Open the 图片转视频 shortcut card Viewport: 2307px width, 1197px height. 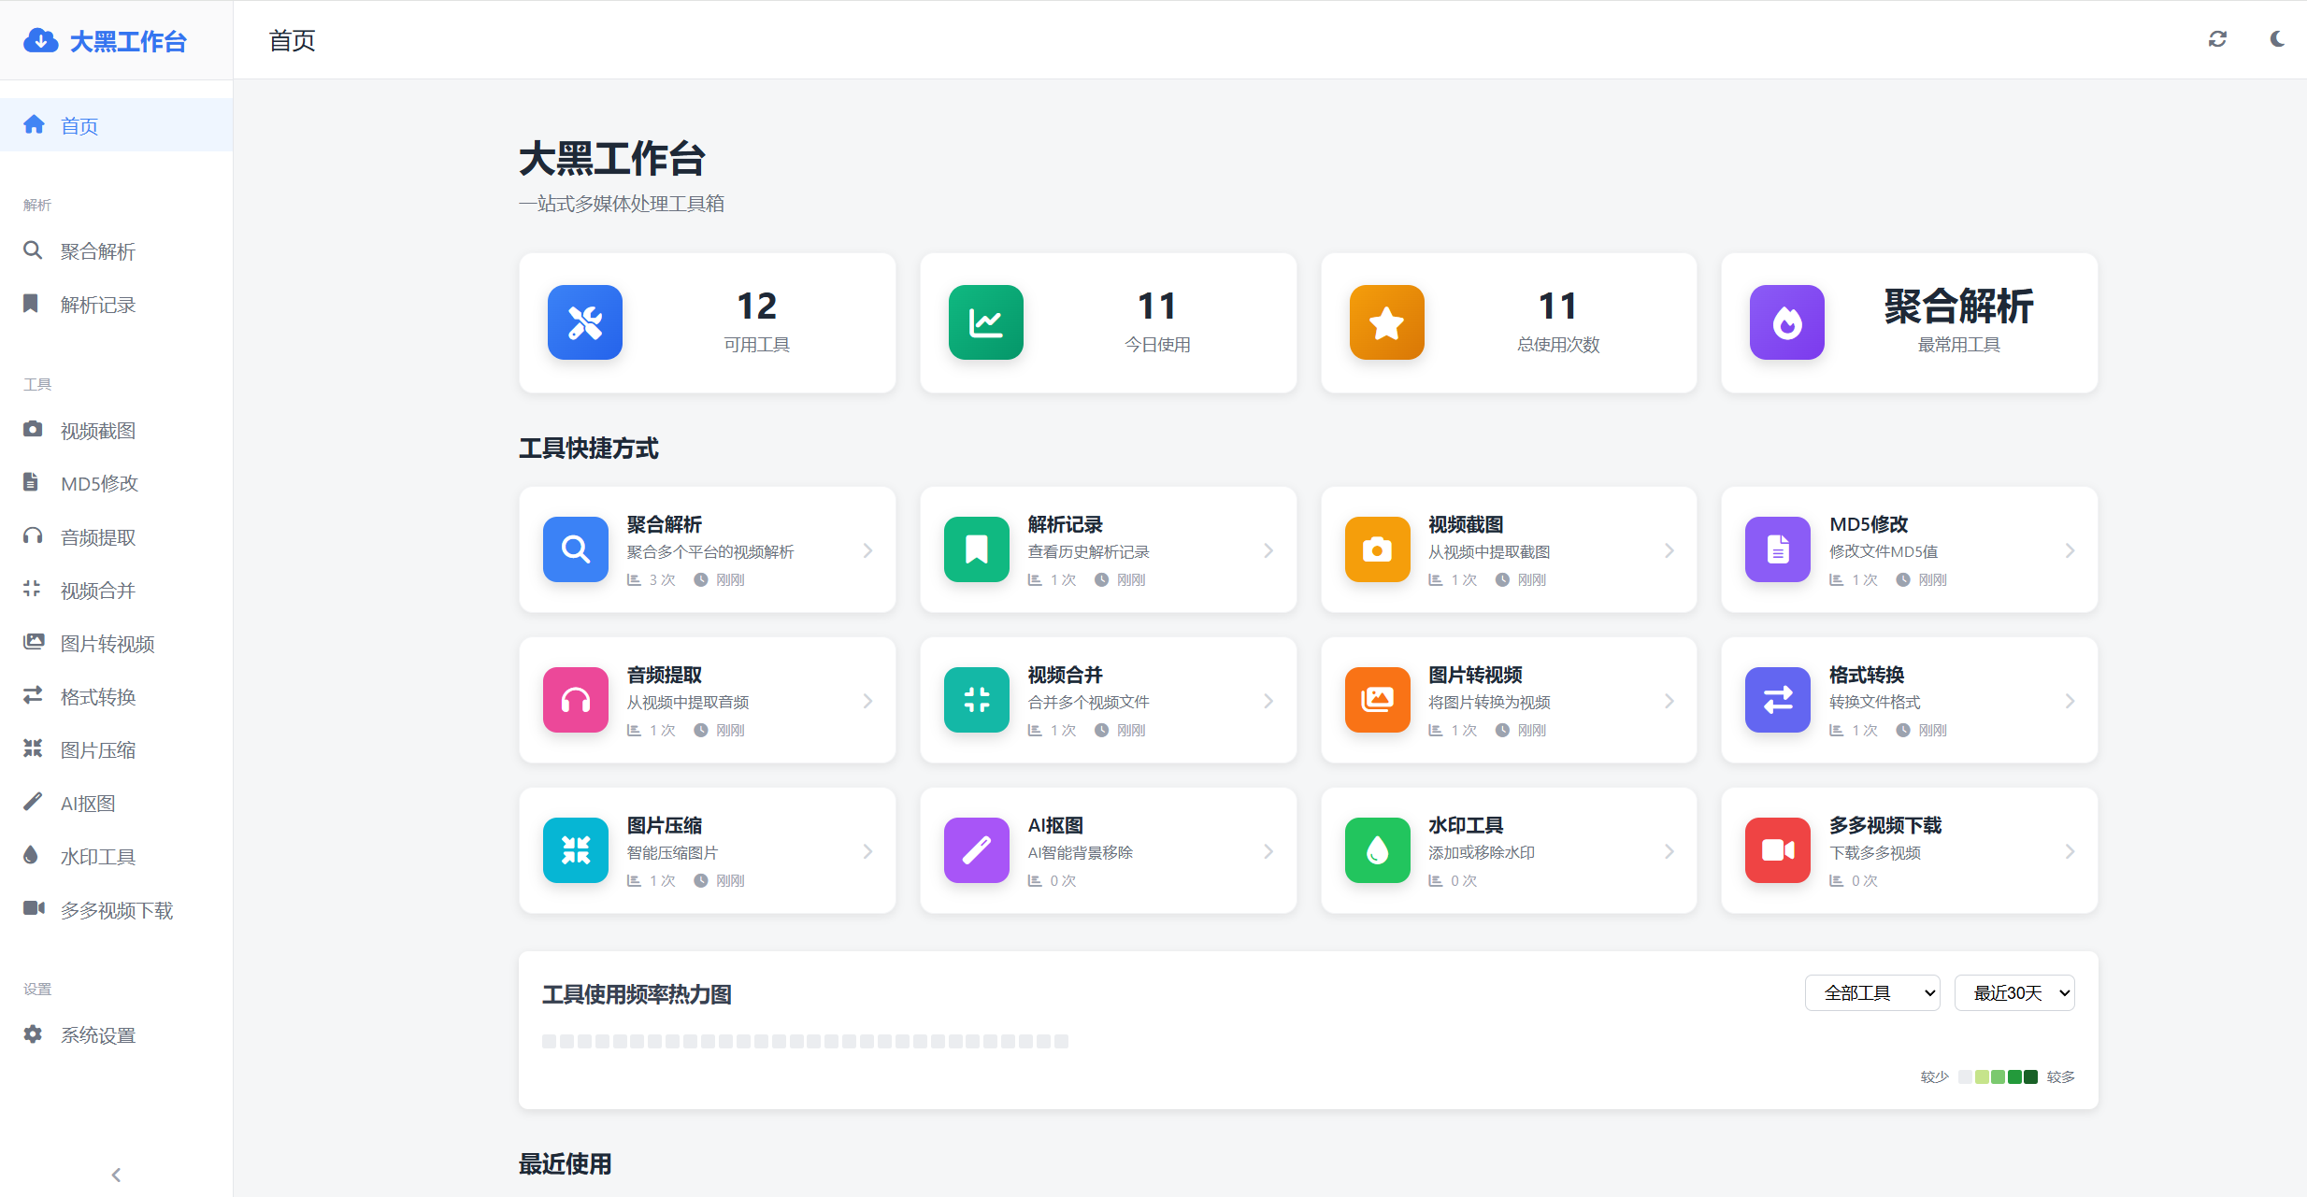click(x=1509, y=700)
